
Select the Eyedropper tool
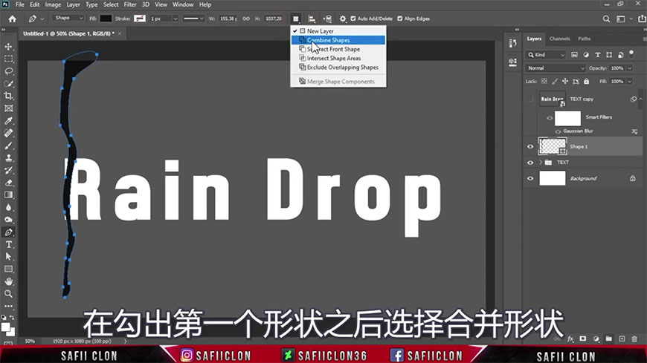coord(8,121)
